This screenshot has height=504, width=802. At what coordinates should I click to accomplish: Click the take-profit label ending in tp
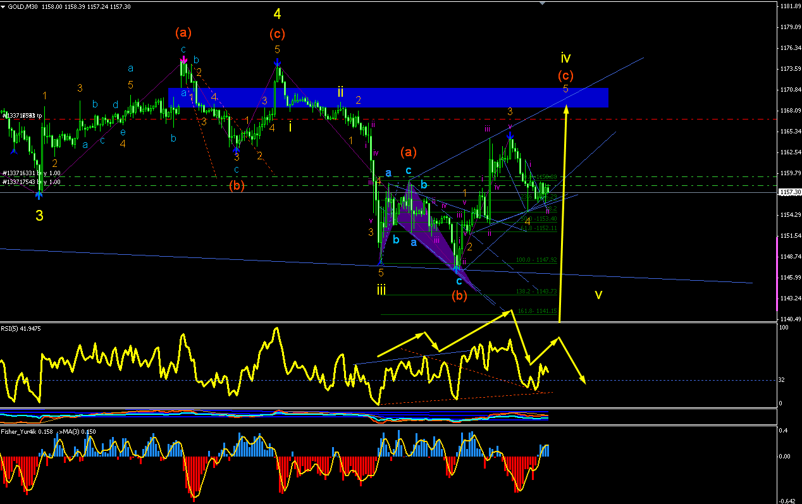point(22,116)
